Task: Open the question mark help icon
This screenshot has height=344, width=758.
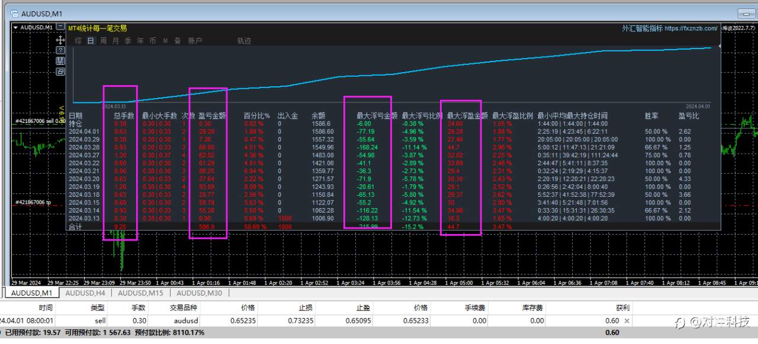Action: tap(60, 50)
